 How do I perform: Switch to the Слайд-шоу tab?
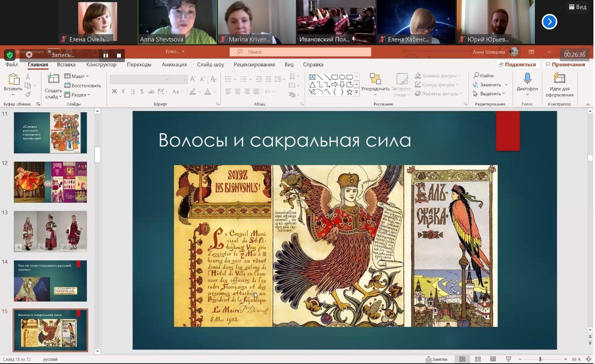coord(210,64)
